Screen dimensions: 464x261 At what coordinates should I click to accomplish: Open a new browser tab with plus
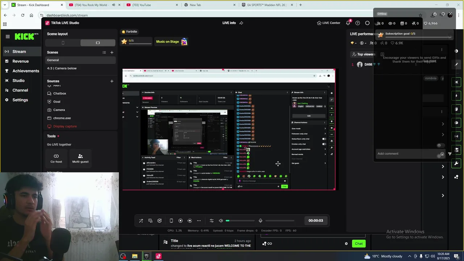coord(300,5)
